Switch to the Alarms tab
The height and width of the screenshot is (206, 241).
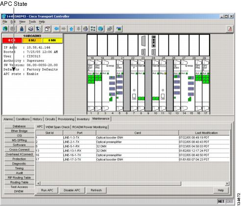tap(8, 119)
